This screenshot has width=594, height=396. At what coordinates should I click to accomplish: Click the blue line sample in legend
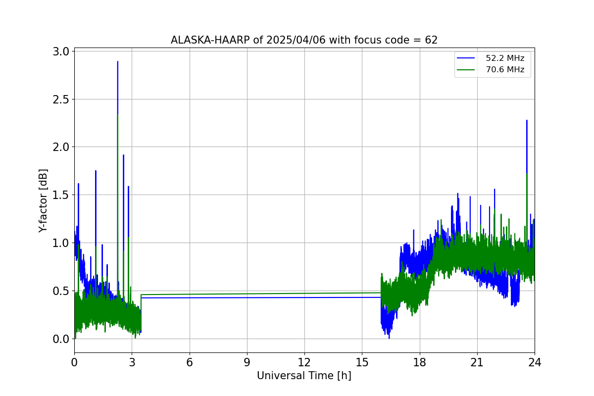466,58
